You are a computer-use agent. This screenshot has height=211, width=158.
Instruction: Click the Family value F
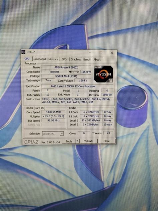coord(47,90)
